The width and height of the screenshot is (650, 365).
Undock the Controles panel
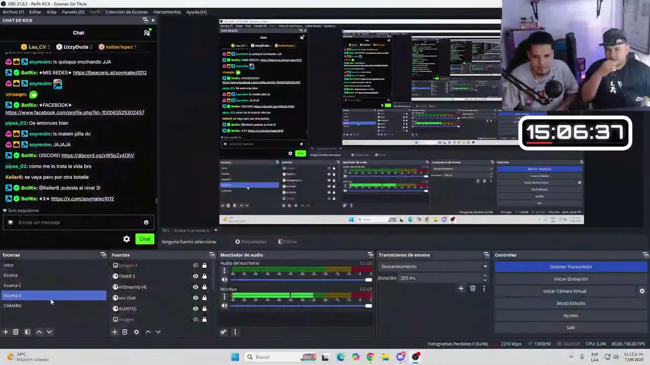point(646,255)
